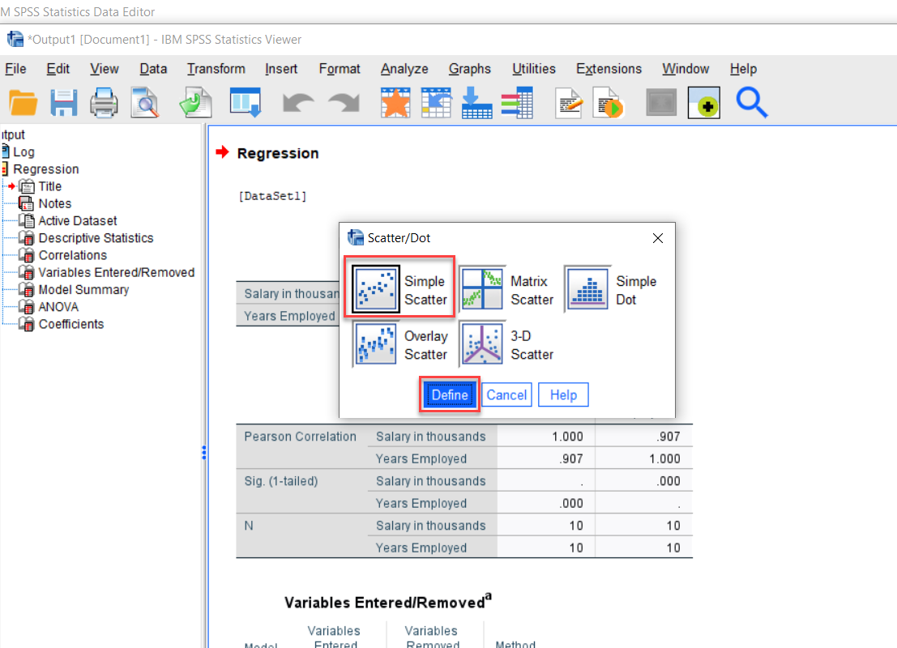This screenshot has height=648, width=897.
Task: Click the SPSS Viewer window title icon
Action: tap(15, 40)
